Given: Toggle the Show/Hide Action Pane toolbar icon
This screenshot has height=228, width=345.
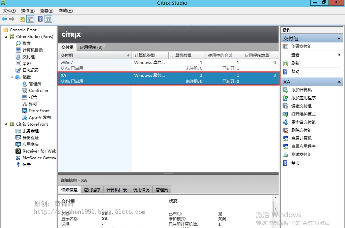Looking at the screenshot, I should (x=49, y=19).
